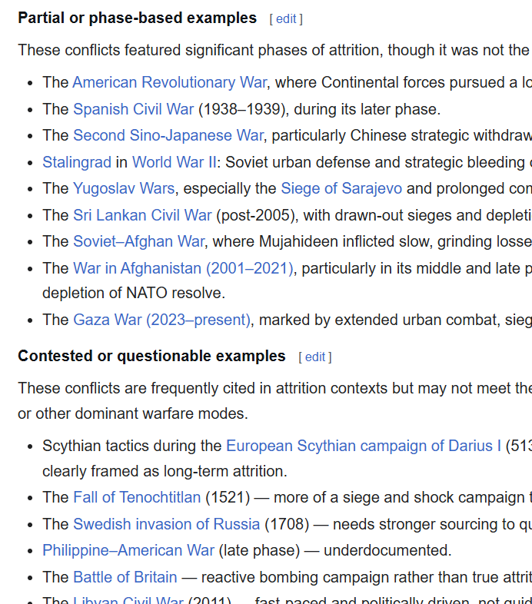The image size is (532, 604).
Task: Visit the Philippine–American War page
Action: 128,550
